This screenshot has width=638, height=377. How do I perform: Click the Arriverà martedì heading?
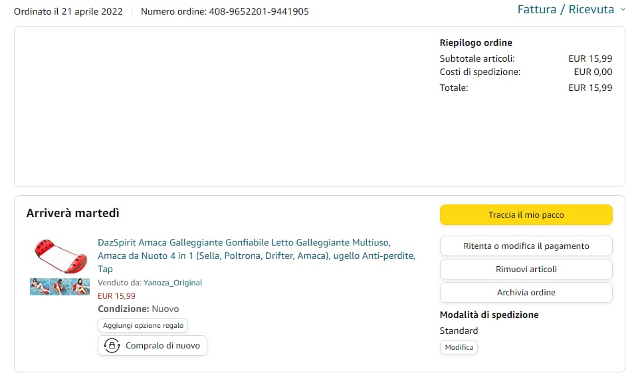tap(73, 213)
